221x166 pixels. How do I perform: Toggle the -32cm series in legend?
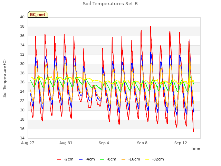point(154,159)
